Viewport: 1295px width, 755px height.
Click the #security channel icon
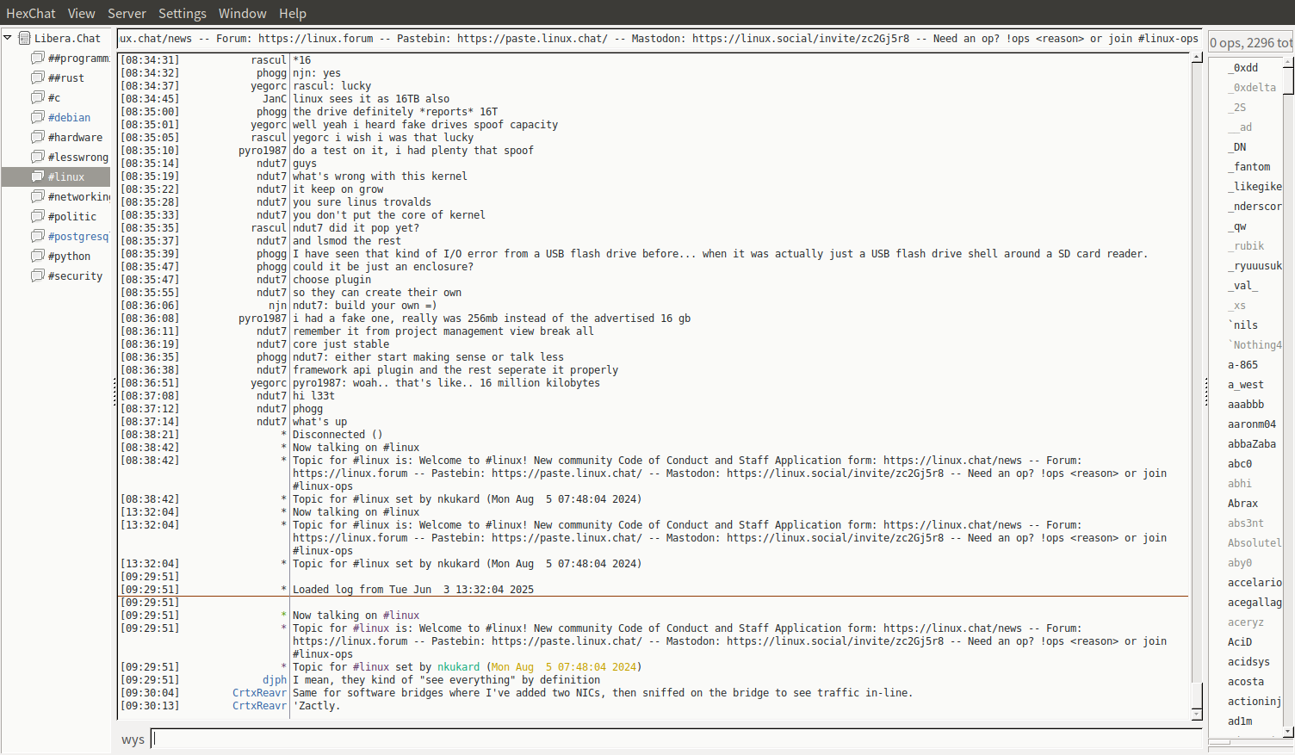point(38,275)
